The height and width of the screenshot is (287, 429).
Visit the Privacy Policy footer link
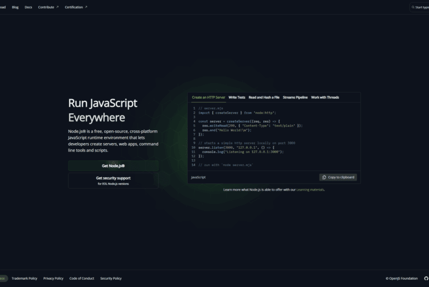(53, 278)
